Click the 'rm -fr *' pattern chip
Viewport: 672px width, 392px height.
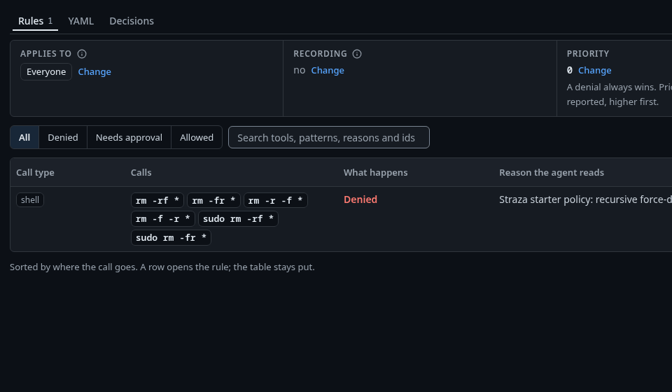pos(213,200)
